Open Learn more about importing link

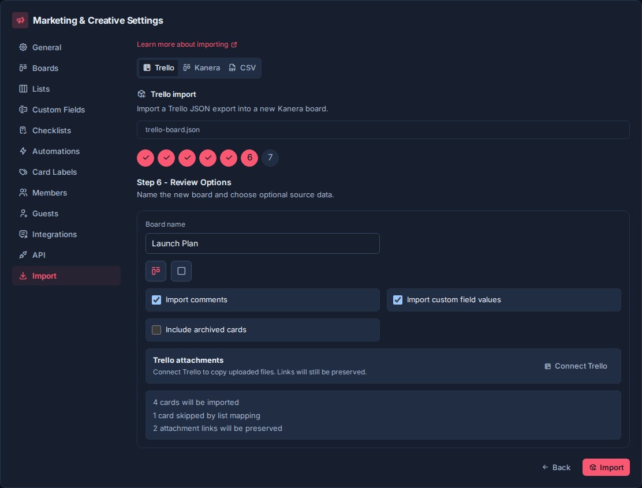point(186,44)
